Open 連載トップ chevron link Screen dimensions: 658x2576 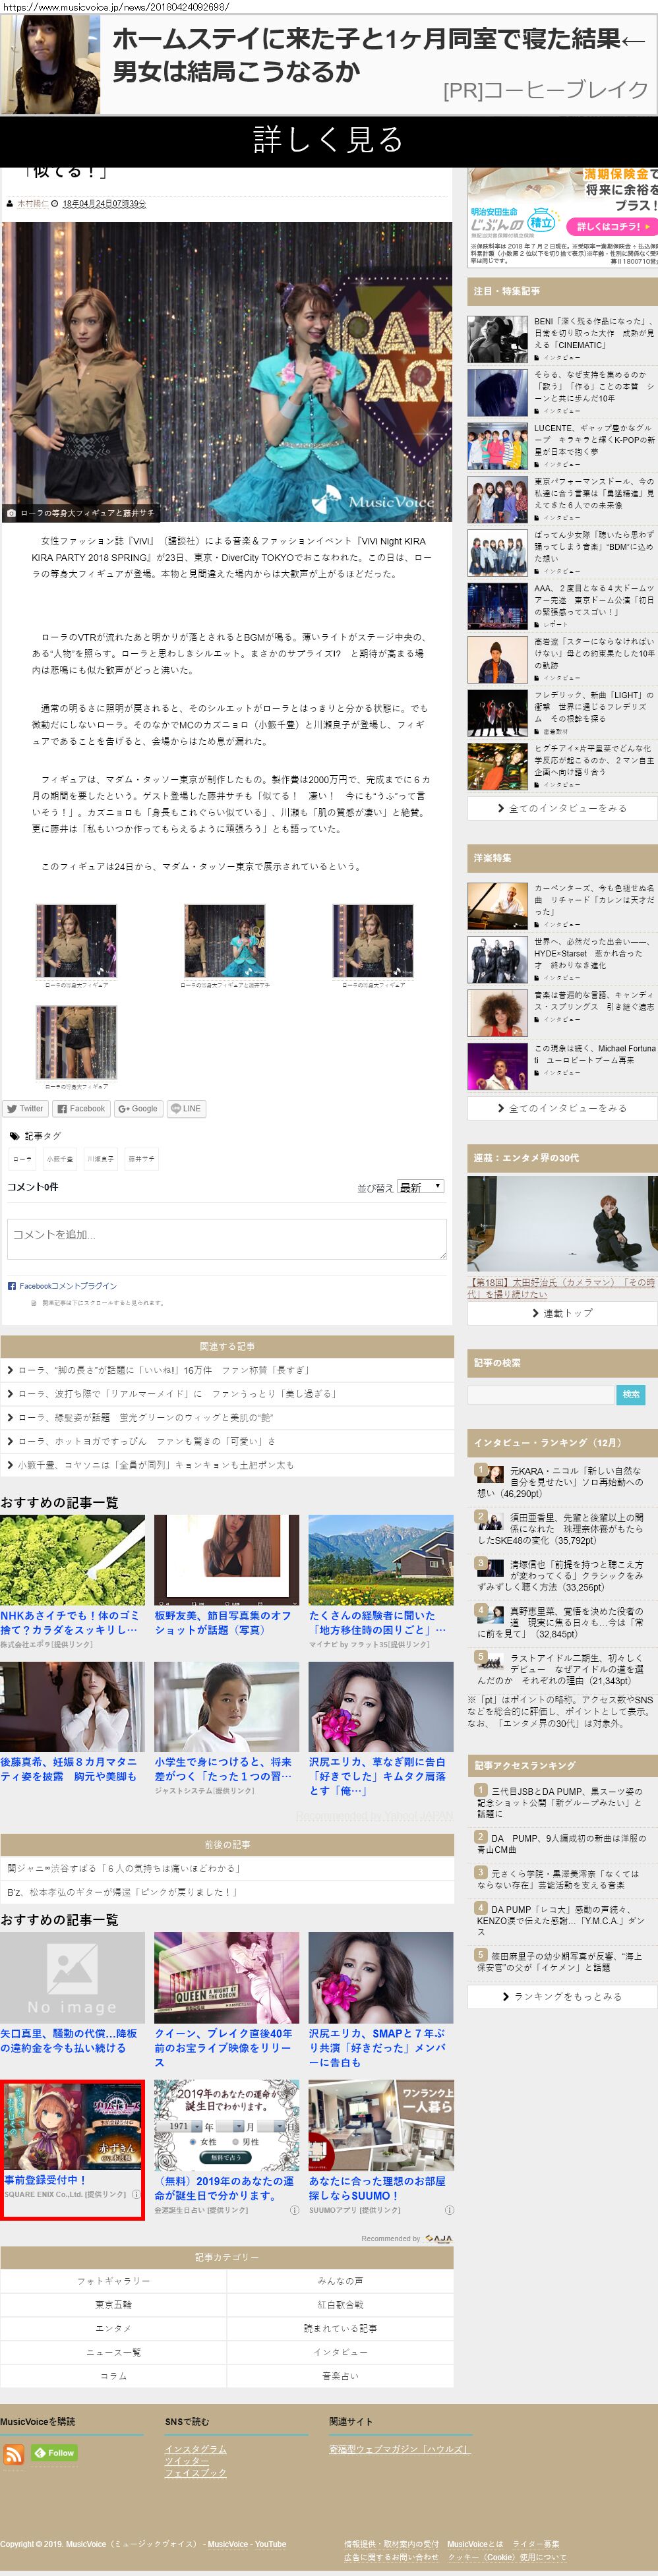point(562,1313)
